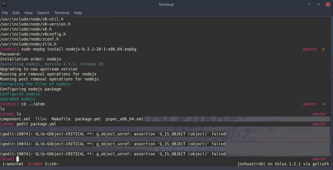The height and width of the screenshot is (170, 333).
Task: Click the yellow star git status icon on the cd ../atom line
Action: pyautogui.click(x=323, y=104)
